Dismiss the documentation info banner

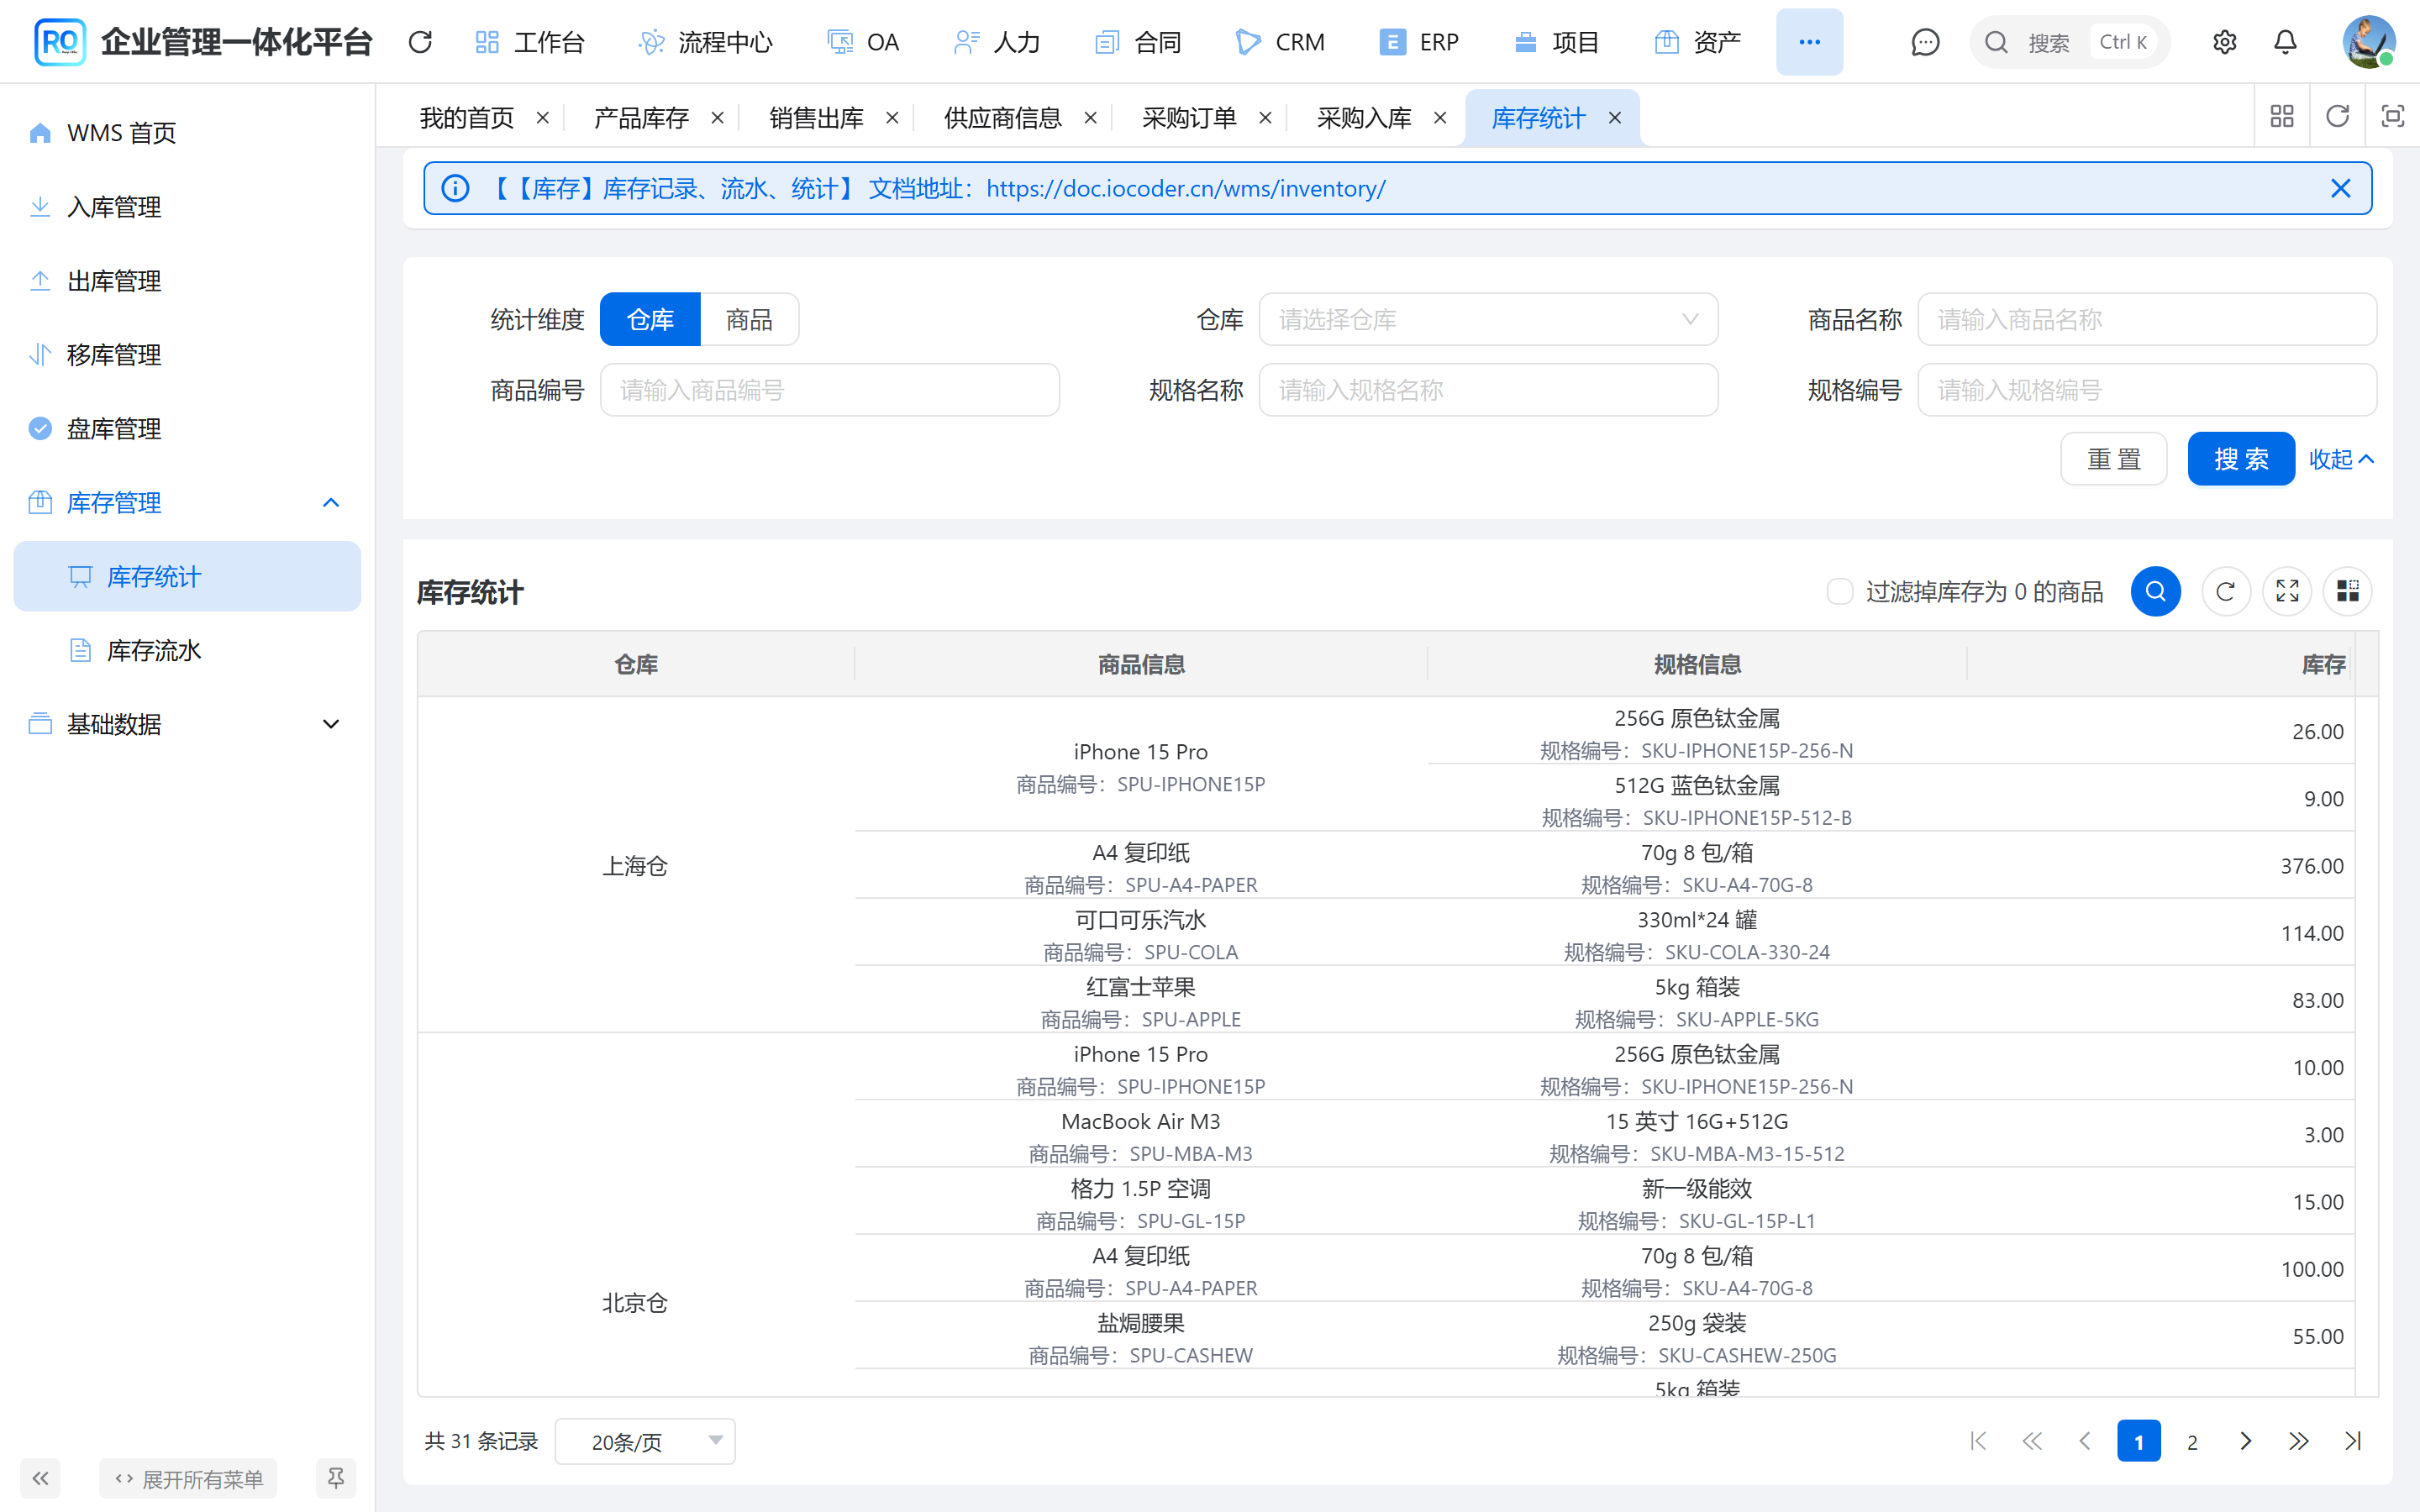click(x=2340, y=188)
